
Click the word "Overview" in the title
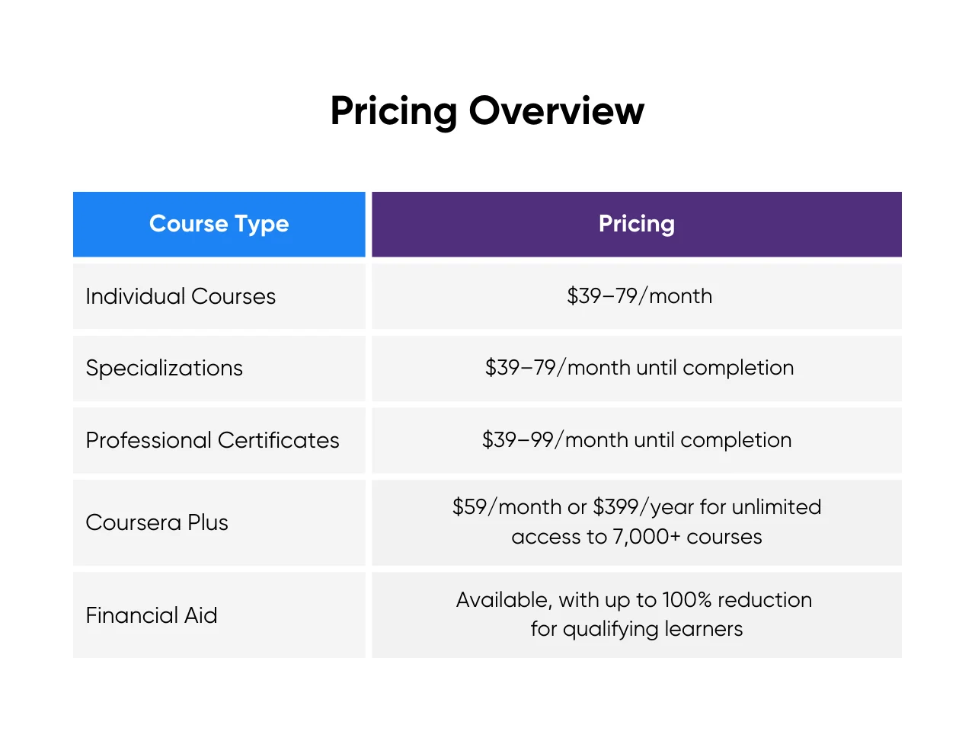pyautogui.click(x=556, y=111)
